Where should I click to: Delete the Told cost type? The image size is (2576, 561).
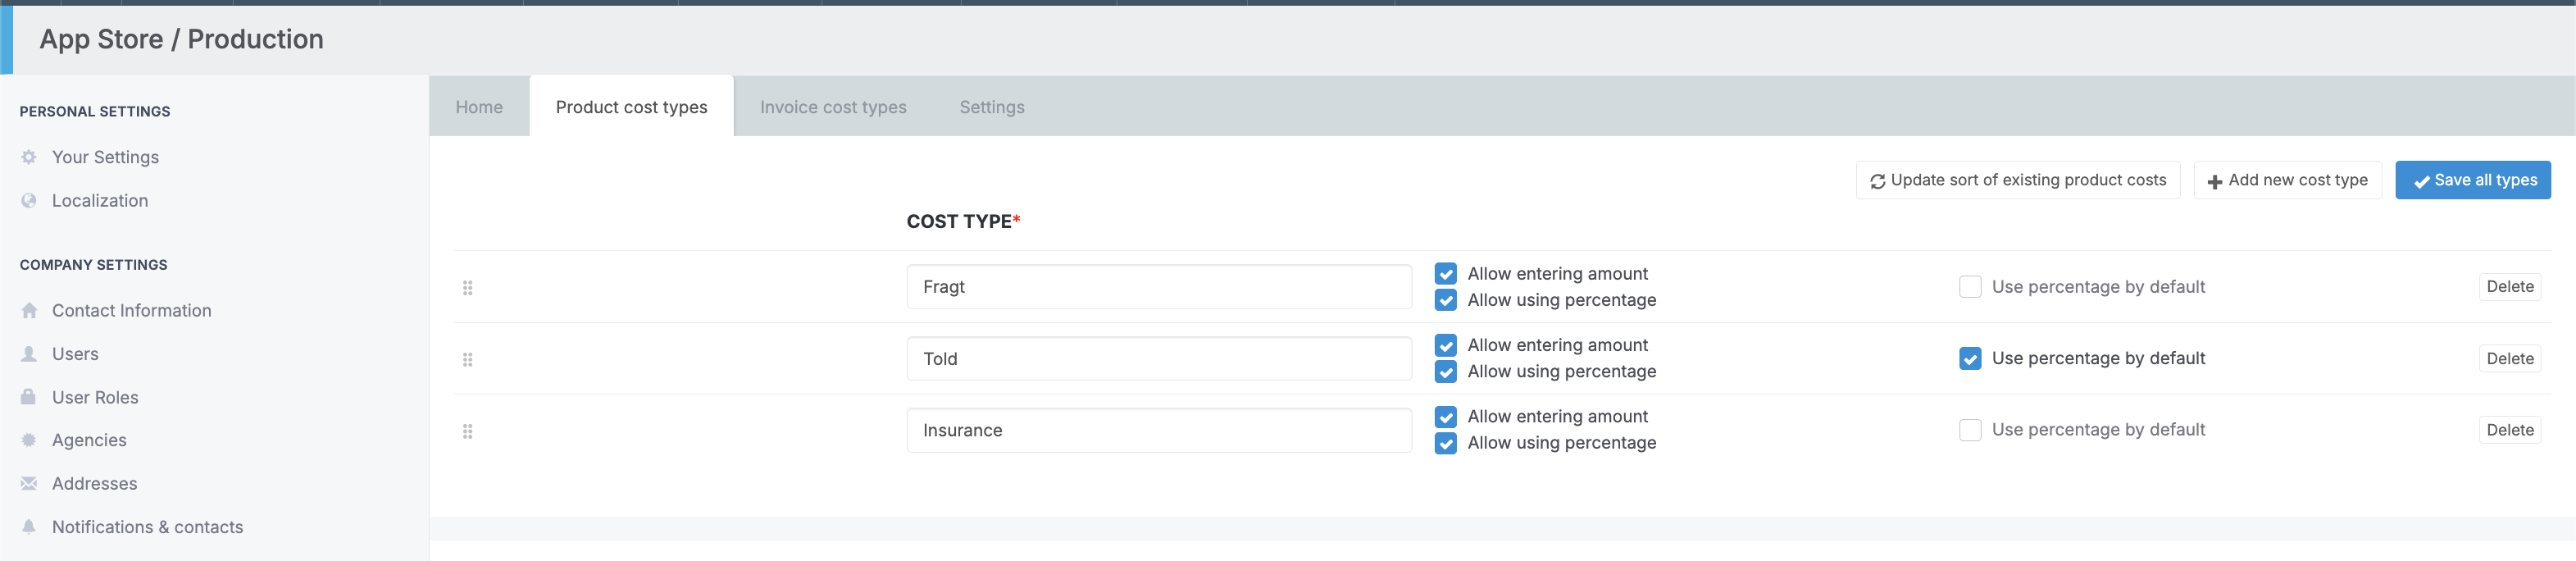tap(2508, 359)
